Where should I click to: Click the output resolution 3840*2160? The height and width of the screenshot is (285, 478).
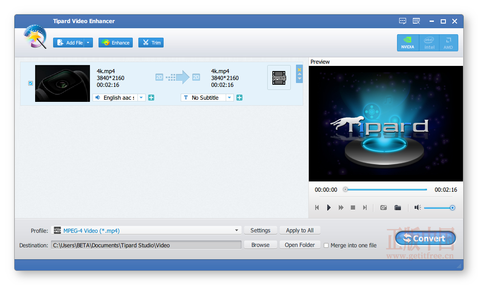225,78
